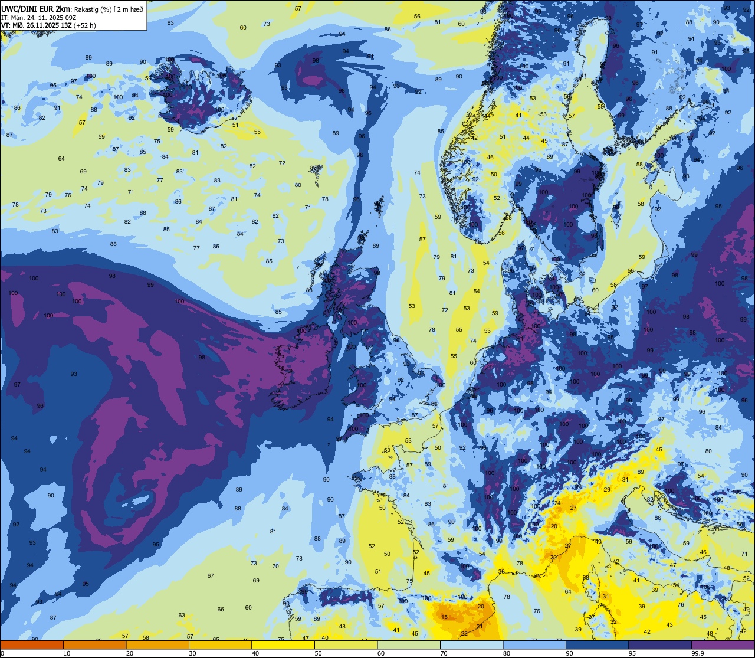Select the 95–99.9% navy legend segment
Screen dimensions: 755x658
click(660, 644)
